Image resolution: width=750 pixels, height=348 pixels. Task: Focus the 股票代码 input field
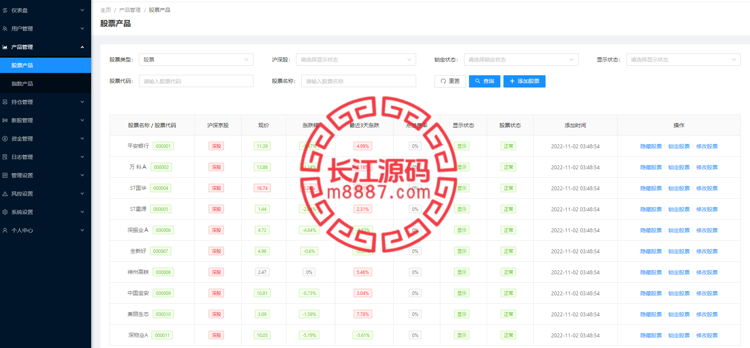point(196,81)
